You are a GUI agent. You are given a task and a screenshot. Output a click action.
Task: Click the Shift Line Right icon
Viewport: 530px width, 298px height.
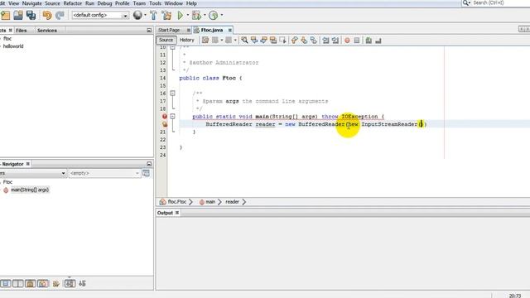(335, 41)
